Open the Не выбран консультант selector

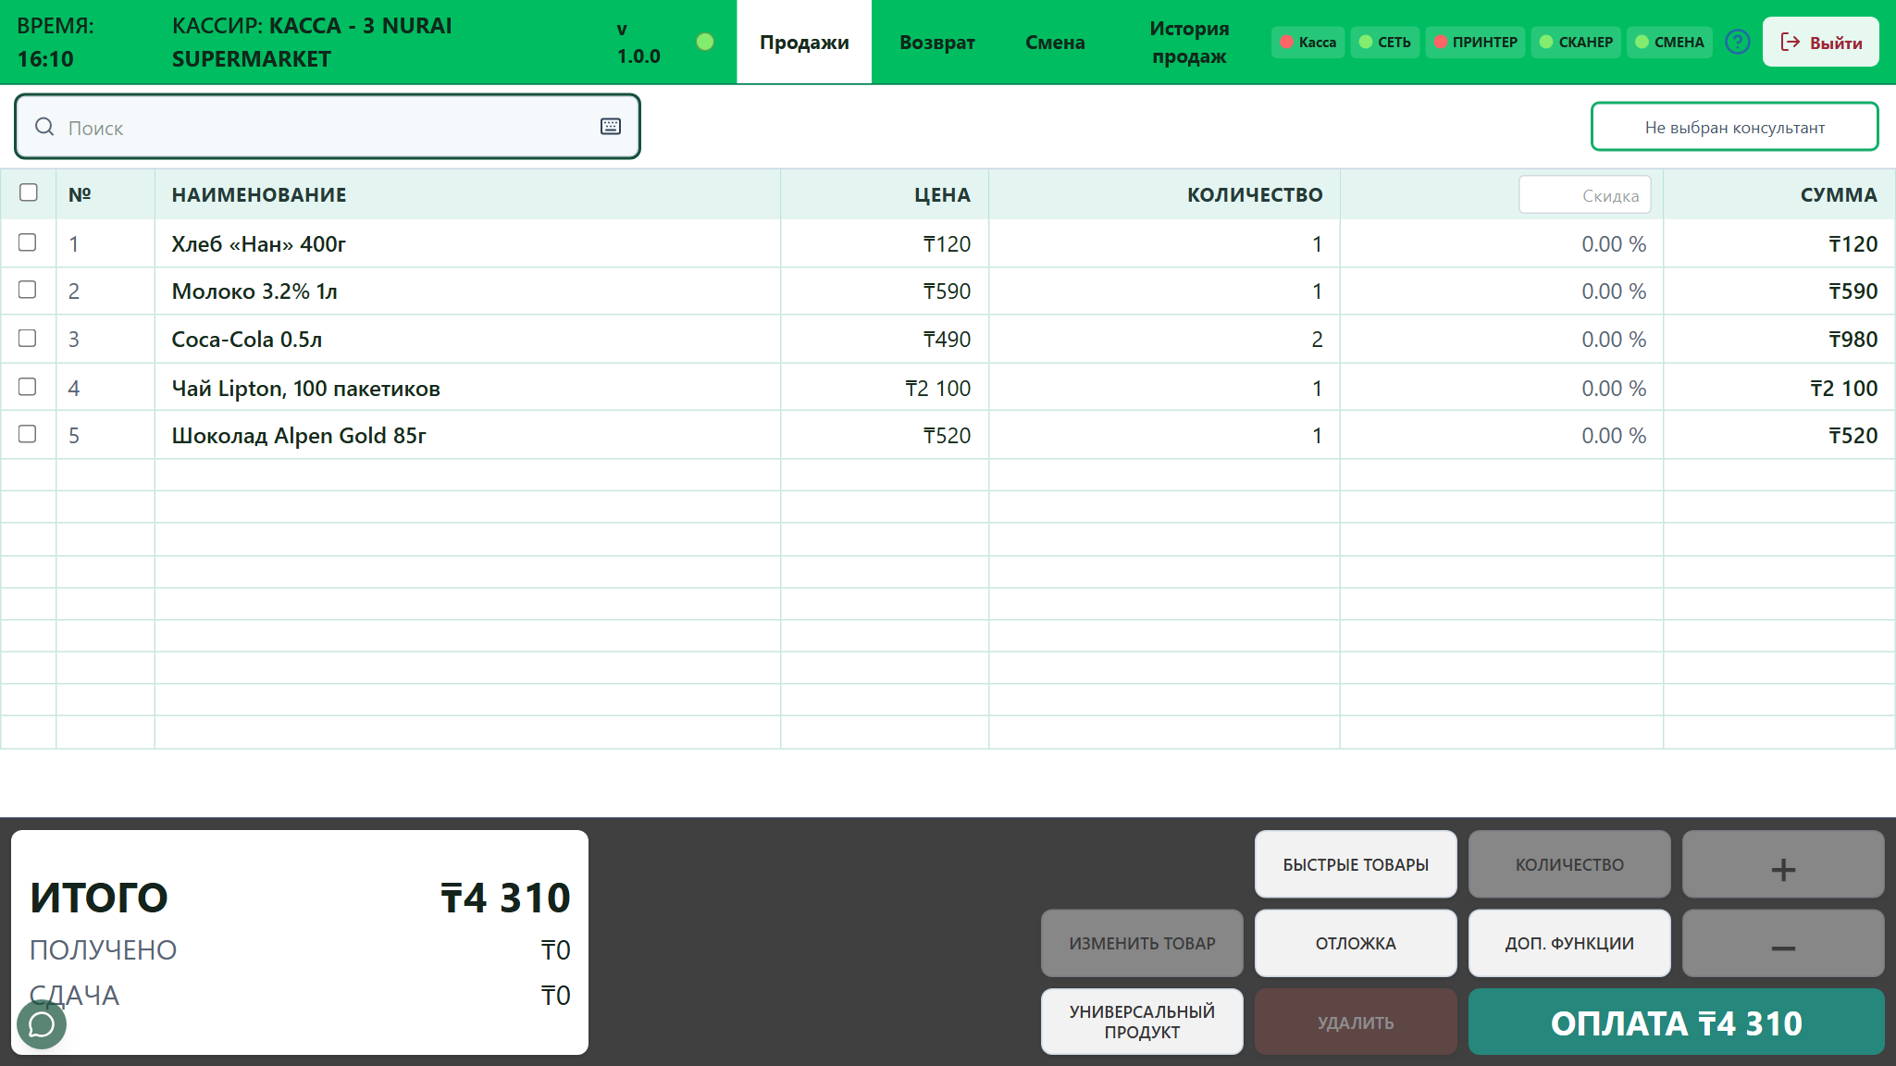click(1734, 127)
